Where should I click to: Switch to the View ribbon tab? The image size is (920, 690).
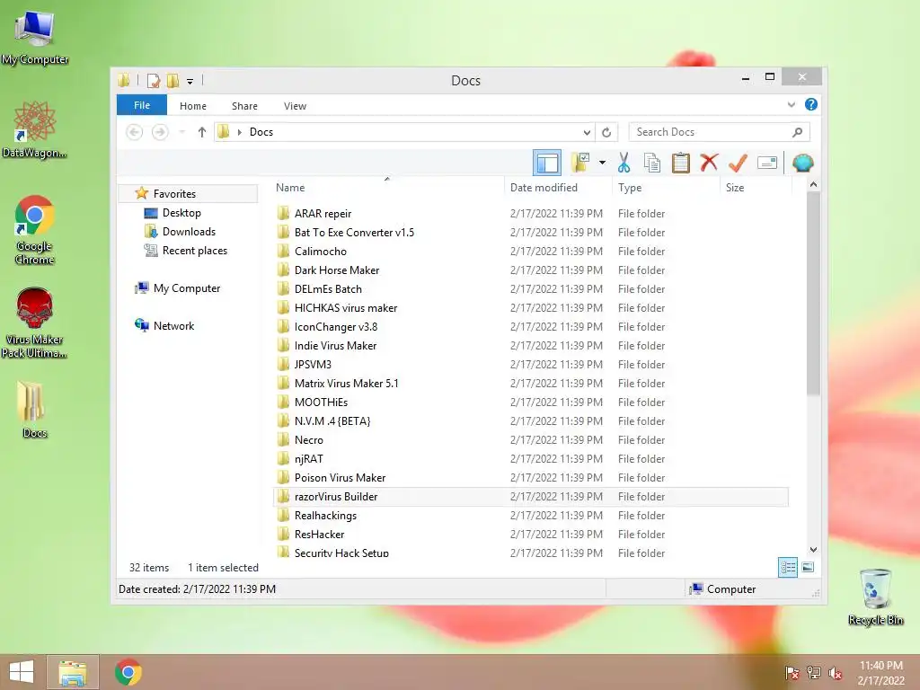(295, 106)
